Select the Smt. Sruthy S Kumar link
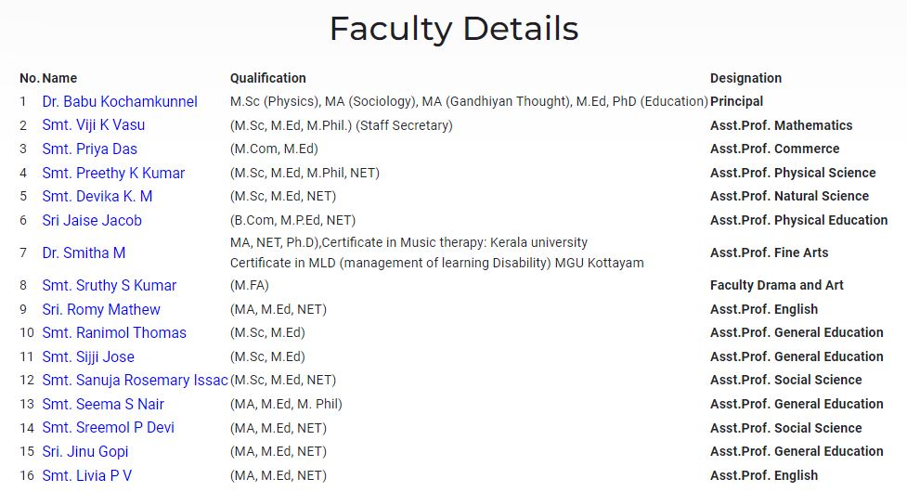The height and width of the screenshot is (492, 907). pos(110,286)
